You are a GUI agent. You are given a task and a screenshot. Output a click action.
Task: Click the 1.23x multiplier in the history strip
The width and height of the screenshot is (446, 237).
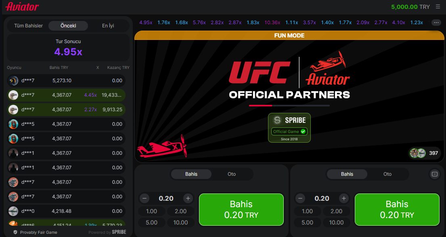point(417,23)
